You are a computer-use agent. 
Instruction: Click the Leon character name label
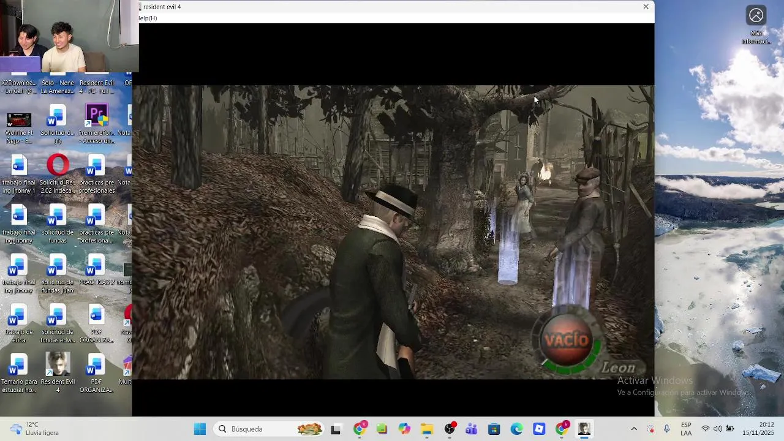pos(618,367)
